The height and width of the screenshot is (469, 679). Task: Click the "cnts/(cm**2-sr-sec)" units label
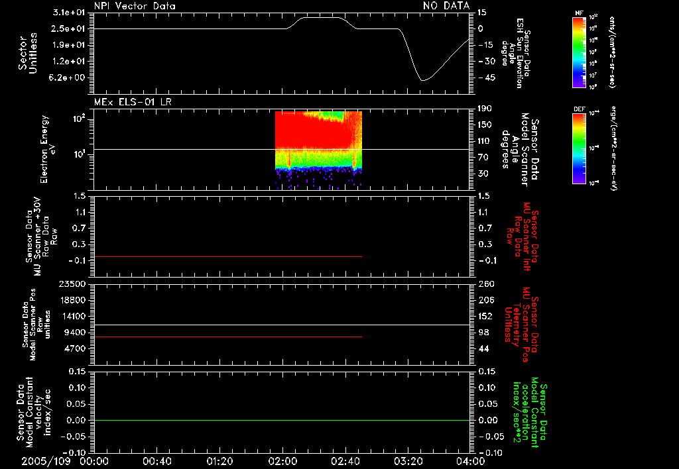coord(612,52)
